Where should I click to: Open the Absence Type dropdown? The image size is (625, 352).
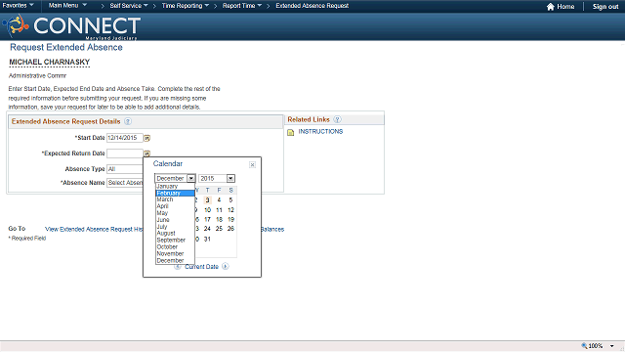[125, 169]
